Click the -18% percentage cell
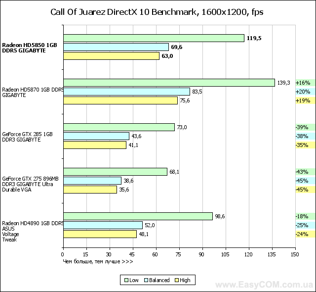Screen dimensions: 316x292 [x=305, y=216]
